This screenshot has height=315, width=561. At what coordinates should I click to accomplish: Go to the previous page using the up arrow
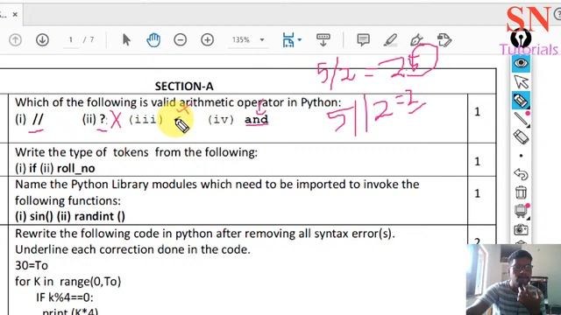[16, 39]
